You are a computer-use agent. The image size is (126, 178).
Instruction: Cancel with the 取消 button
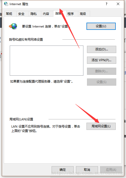(87, 170)
